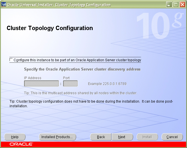
Task: Click the 'Specify the Oracle Application Server cluster discovery address' label
Action: [82, 69]
